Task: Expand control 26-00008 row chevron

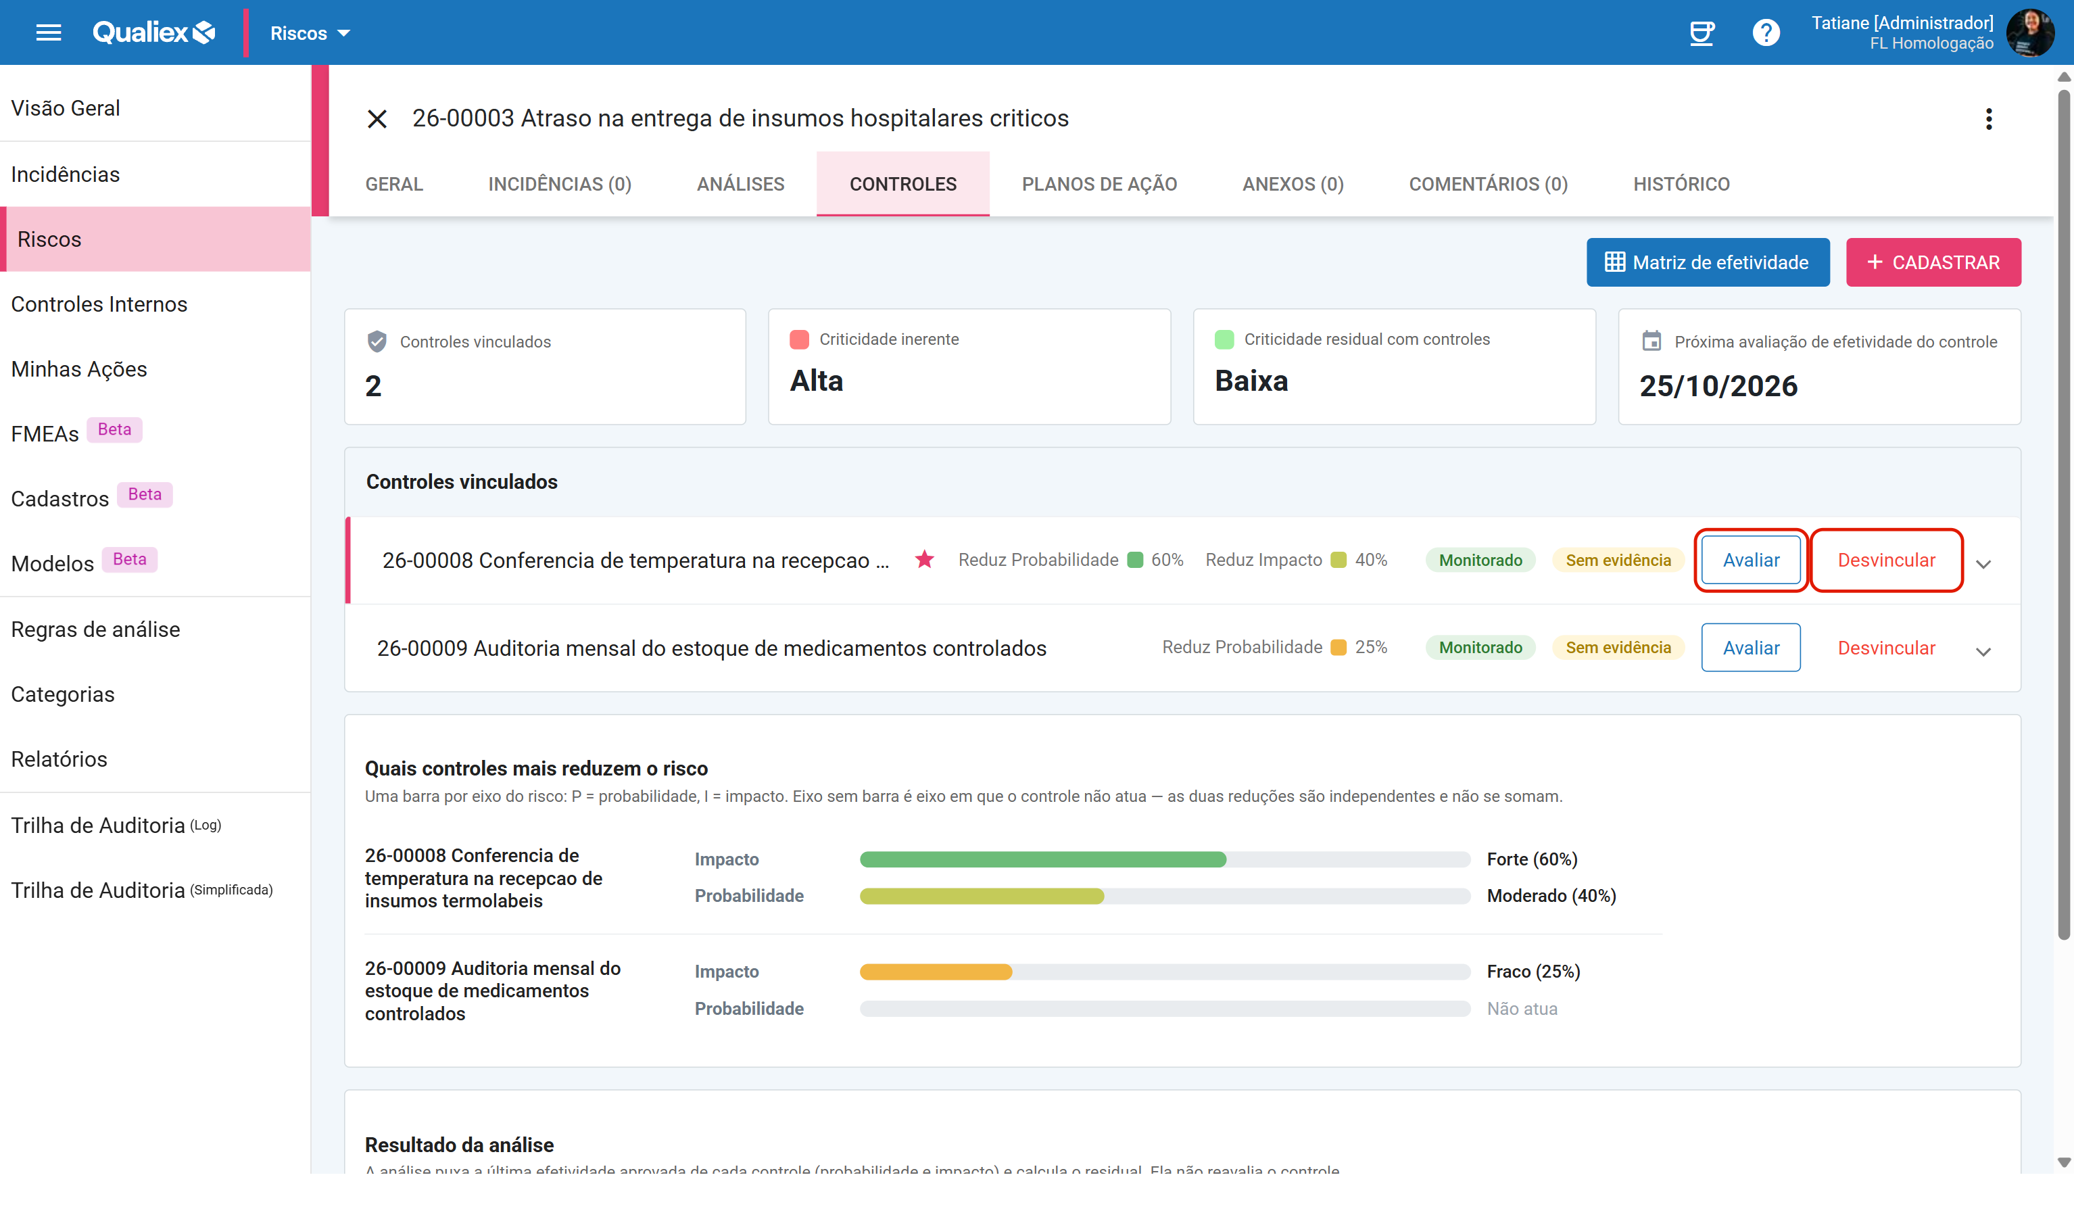Action: click(1983, 564)
